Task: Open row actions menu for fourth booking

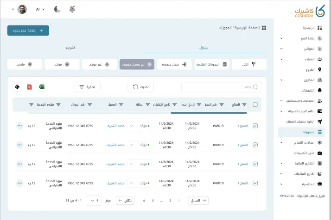Action: (x=19, y=183)
